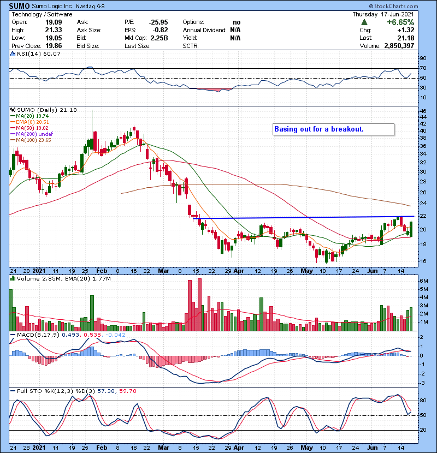
Task: Click the MACD value 0.493
Action: pyautogui.click(x=70, y=335)
